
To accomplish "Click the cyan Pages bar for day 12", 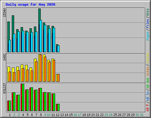I will point(58,49).
